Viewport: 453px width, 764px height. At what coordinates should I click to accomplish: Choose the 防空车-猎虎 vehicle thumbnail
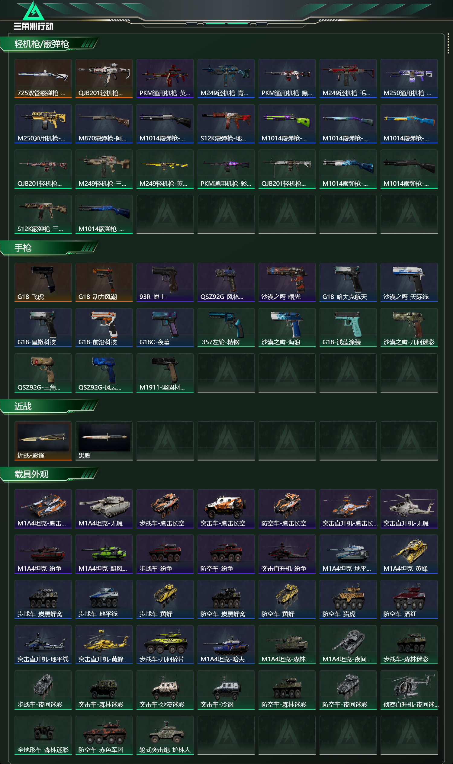(x=348, y=599)
